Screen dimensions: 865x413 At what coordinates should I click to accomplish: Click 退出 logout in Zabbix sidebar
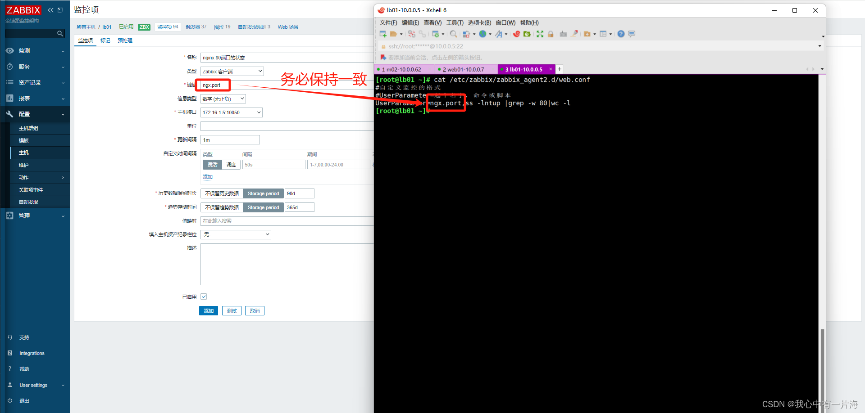pyautogui.click(x=24, y=401)
